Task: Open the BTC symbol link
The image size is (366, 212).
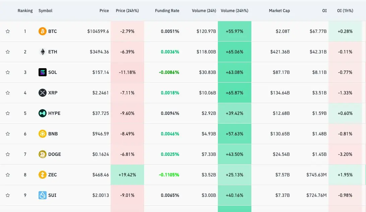Action: 53,31
